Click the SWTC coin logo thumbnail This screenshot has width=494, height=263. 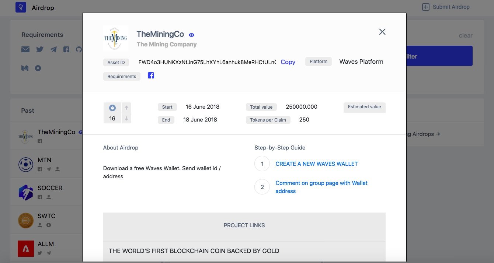(x=26, y=221)
